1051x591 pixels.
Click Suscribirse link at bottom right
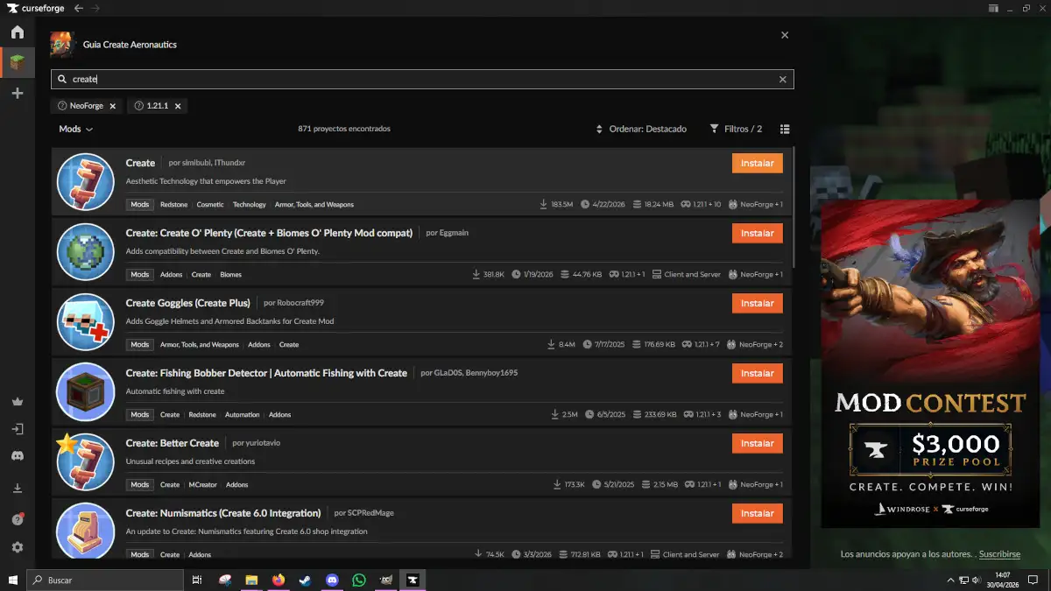[x=998, y=553]
